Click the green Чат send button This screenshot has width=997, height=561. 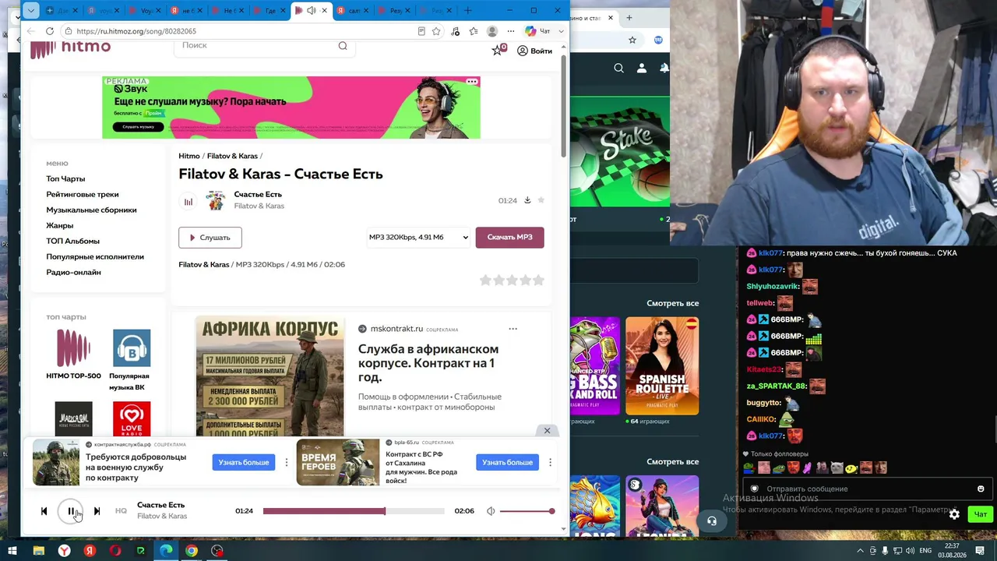tap(980, 514)
